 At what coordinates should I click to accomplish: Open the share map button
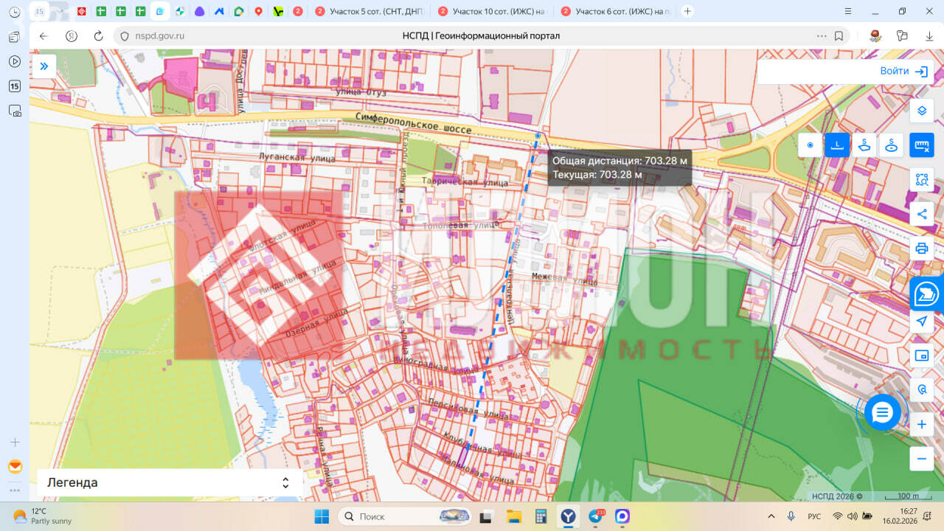click(921, 215)
